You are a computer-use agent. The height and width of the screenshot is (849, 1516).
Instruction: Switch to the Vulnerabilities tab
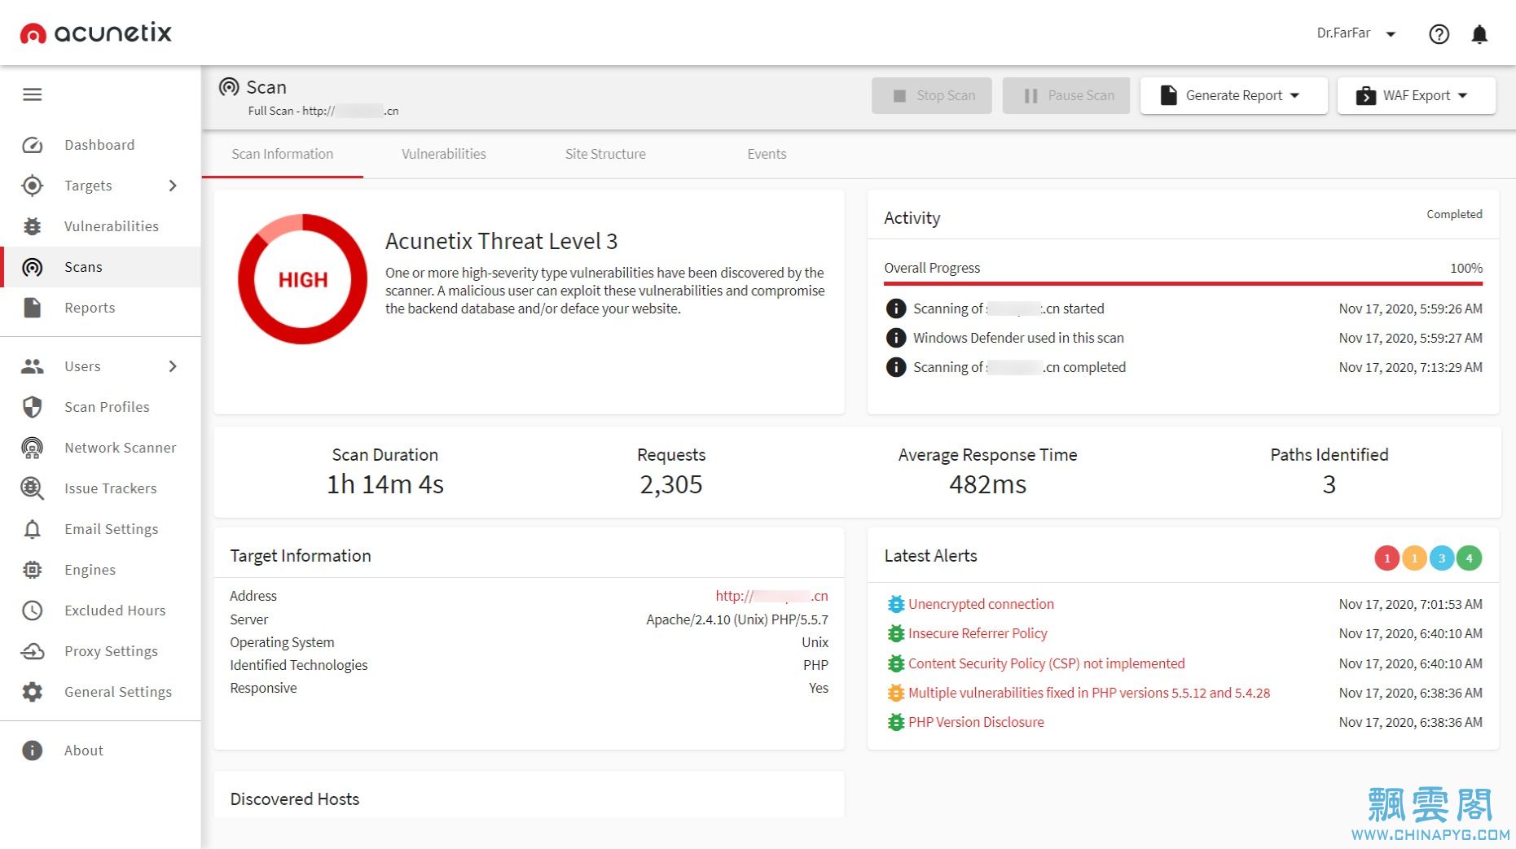444,154
